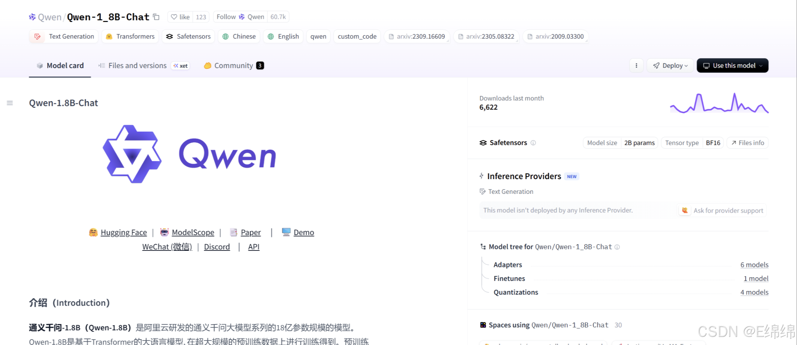Open the Use this model dropdown
Image resolution: width=797 pixels, height=345 pixels.
[732, 65]
